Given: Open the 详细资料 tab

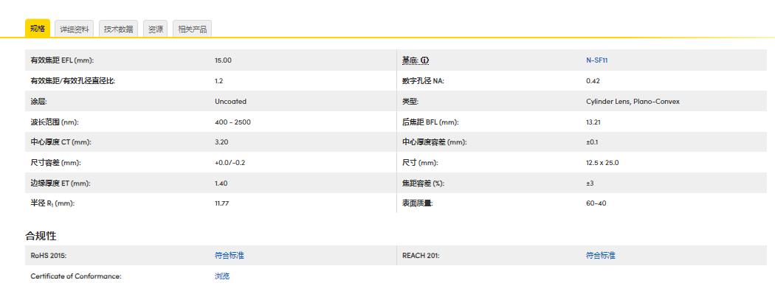Looking at the screenshot, I should click(75, 29).
